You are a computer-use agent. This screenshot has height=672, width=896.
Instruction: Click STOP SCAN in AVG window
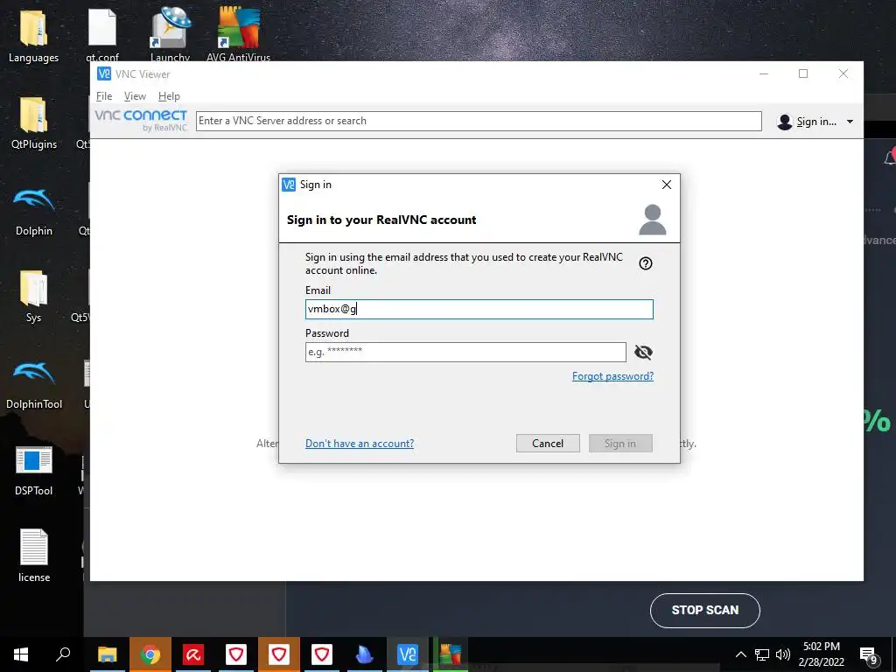tap(705, 610)
